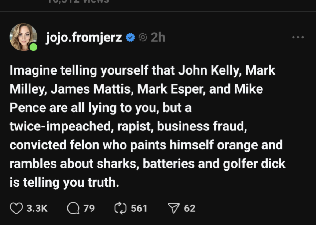Click the word "sharks," in the post text
Viewport: 316px width, 225px height.
click(x=118, y=164)
